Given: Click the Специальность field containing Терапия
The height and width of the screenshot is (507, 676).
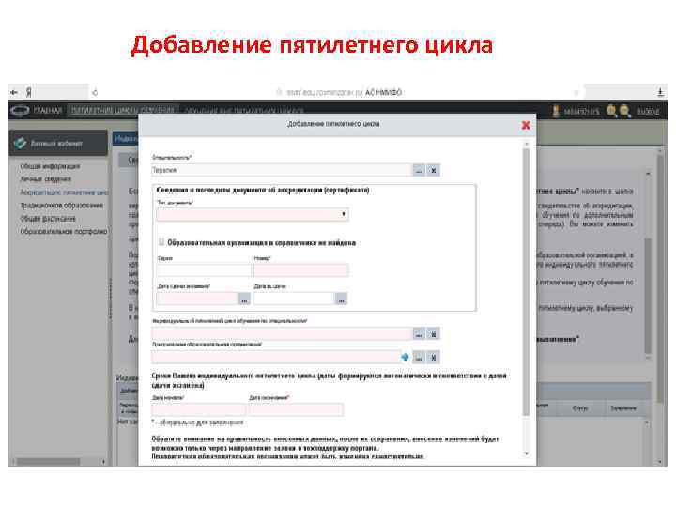Looking at the screenshot, I should point(282,170).
